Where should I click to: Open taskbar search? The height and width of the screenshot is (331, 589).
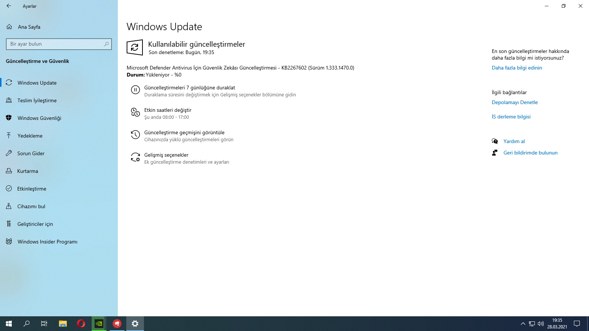click(x=27, y=324)
